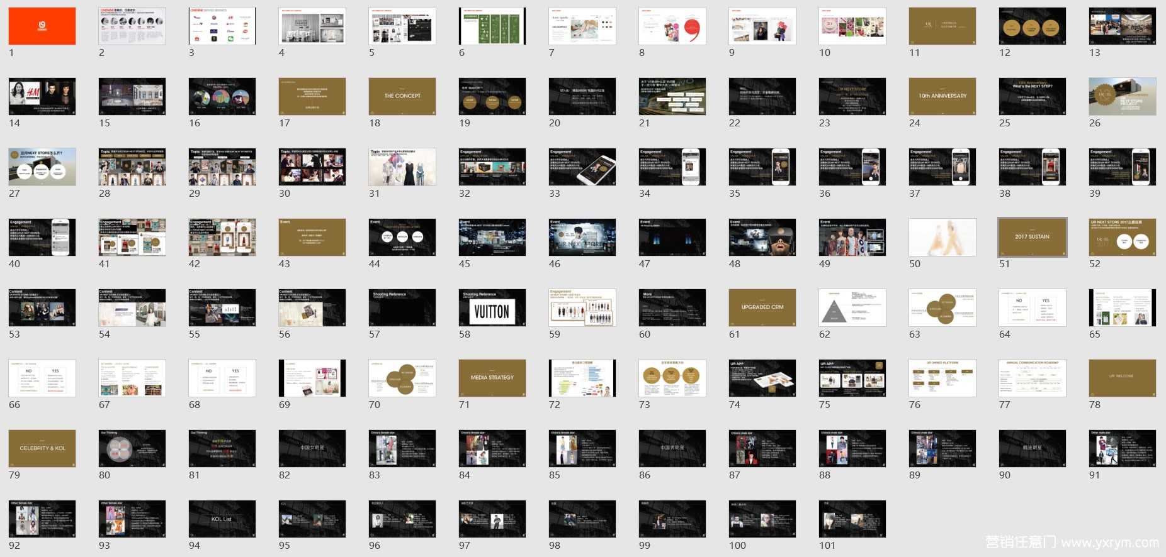Select Topic slide 28
The height and width of the screenshot is (557, 1166).
132,167
